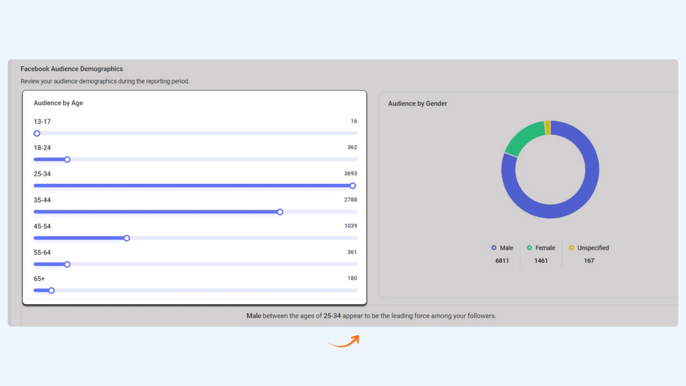Click the 3693 count for 25-34
This screenshot has height=386, width=686.
click(x=351, y=173)
